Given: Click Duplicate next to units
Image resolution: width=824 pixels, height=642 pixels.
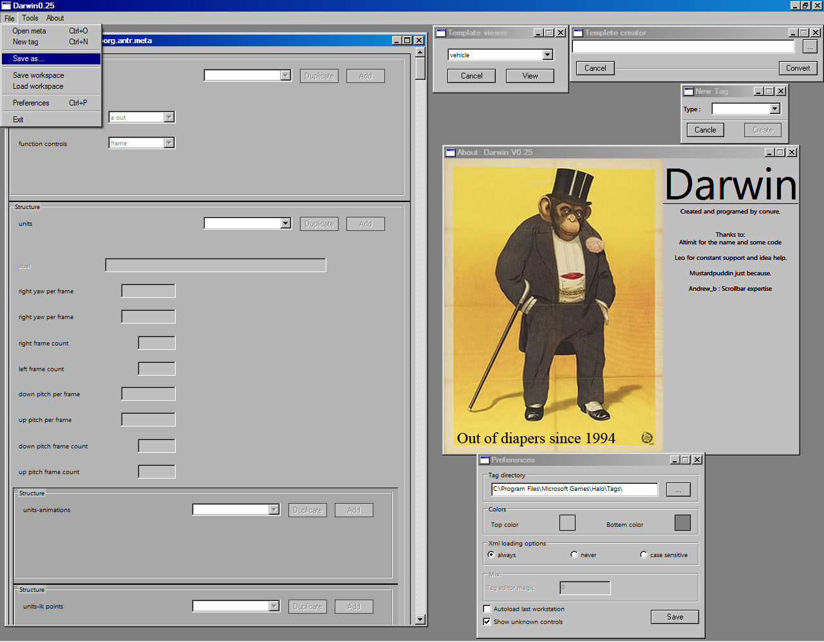Looking at the screenshot, I should [x=319, y=224].
